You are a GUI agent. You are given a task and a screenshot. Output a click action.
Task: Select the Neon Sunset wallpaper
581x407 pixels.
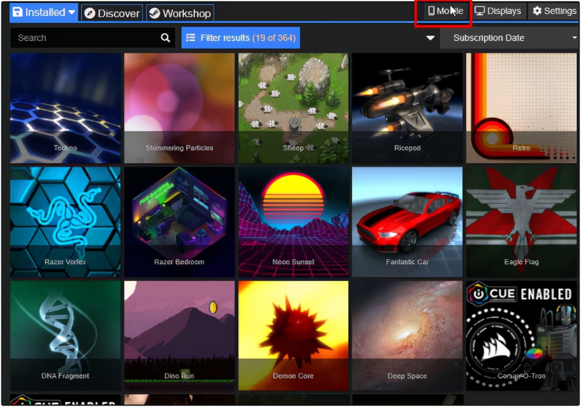[x=293, y=222]
